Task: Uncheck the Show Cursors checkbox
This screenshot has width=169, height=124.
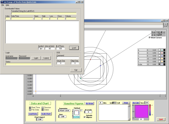Action: tap(150, 37)
